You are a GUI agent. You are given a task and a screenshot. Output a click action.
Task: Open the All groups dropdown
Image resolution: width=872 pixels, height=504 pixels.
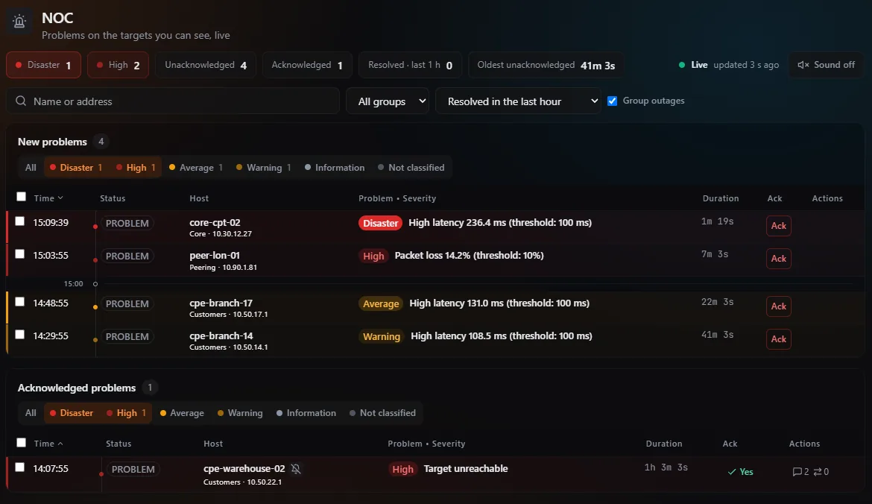point(388,101)
